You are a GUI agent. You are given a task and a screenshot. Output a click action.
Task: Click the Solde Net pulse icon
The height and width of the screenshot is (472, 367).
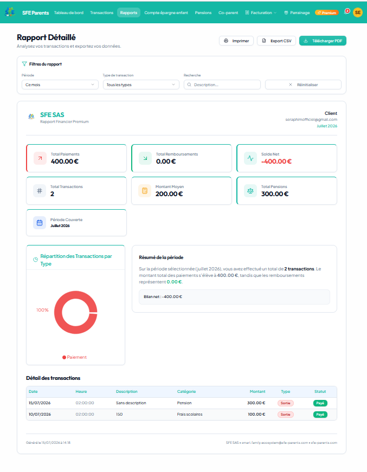250,158
